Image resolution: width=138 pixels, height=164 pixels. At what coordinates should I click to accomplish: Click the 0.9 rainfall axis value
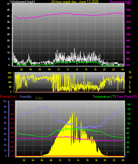click(x=12, y=114)
